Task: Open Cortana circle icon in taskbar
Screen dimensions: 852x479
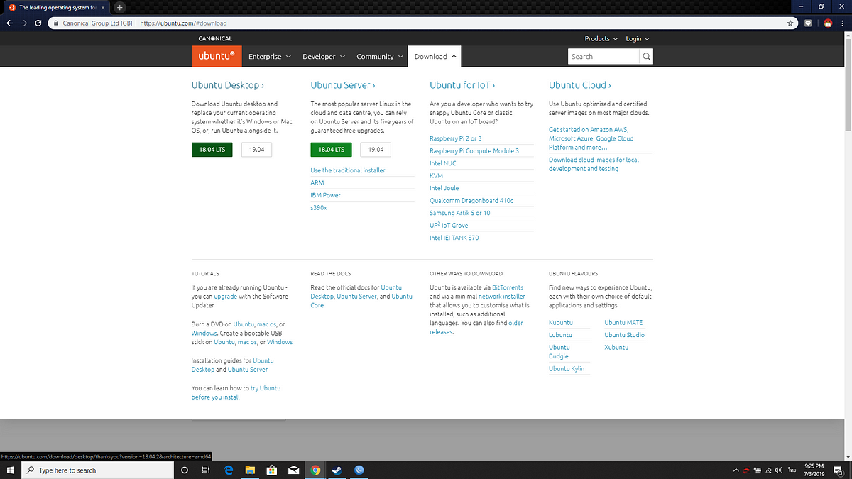Action: [185, 470]
